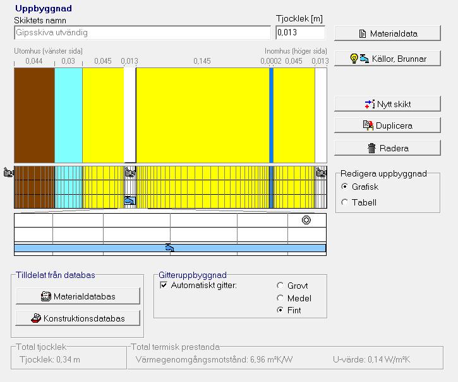Click the 0,0002 thickness label
Viewport: 458px width, 382px height.
[x=271, y=61]
